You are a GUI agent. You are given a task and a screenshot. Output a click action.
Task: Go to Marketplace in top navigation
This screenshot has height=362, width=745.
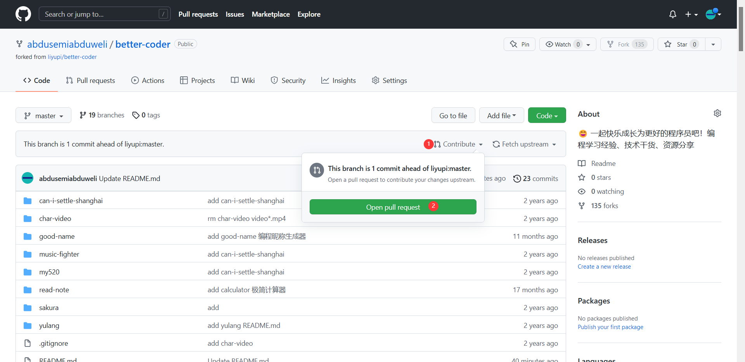271,14
